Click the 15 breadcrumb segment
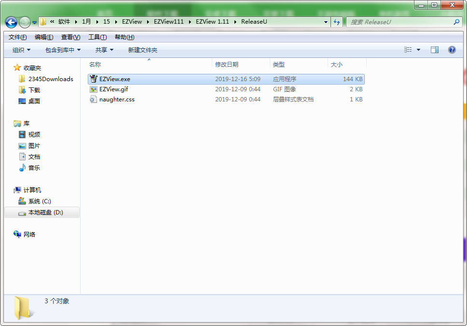This screenshot has height=326, width=467. point(106,22)
